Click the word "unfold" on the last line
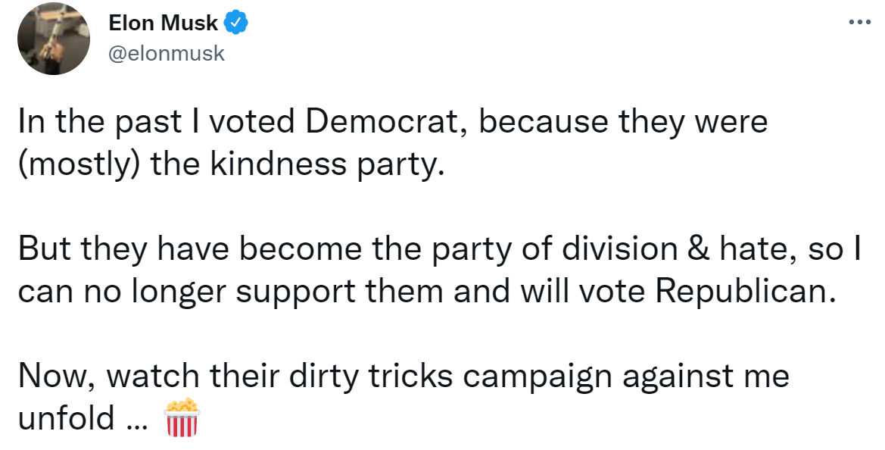The height and width of the screenshot is (450, 885). tap(67, 418)
